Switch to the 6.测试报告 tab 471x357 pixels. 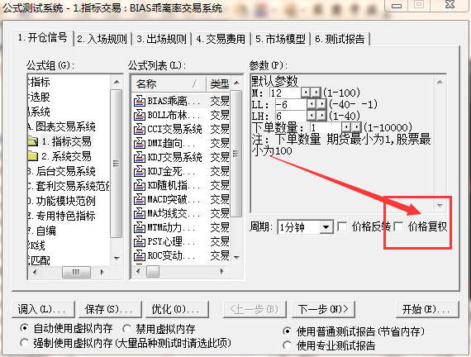pyautogui.click(x=340, y=39)
